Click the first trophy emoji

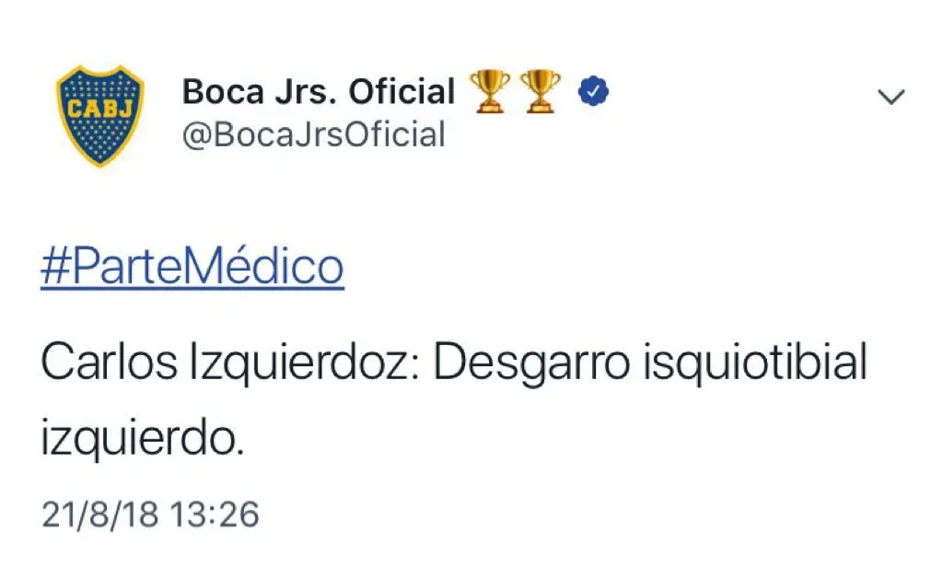point(488,92)
